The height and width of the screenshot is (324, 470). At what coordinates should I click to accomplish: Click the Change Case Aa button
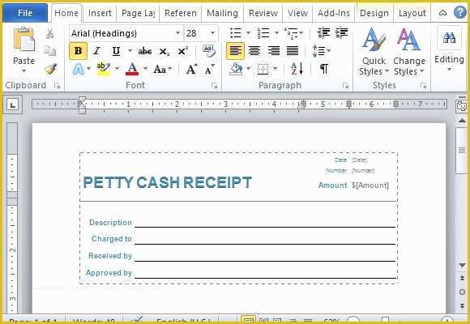(x=160, y=69)
